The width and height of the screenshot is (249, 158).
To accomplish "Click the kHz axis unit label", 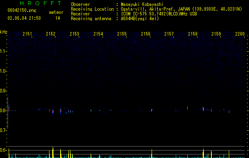I will coord(4,32).
